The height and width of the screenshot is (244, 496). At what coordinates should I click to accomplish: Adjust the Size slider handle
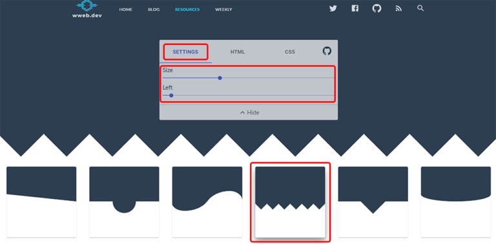(220, 78)
